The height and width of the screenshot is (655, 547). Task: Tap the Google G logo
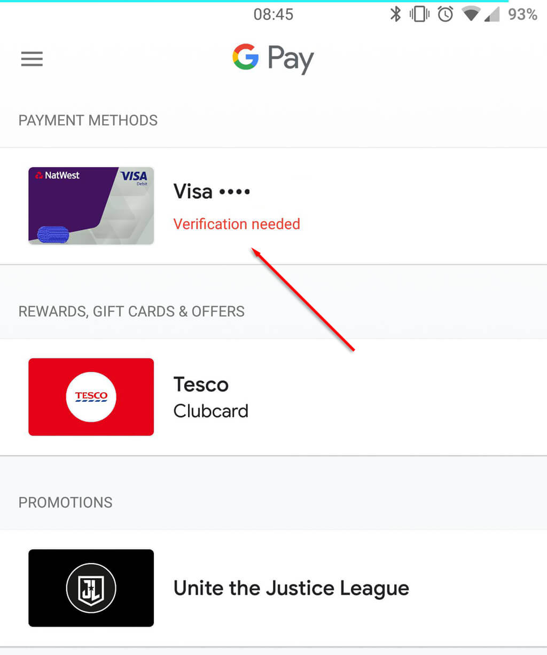[246, 58]
